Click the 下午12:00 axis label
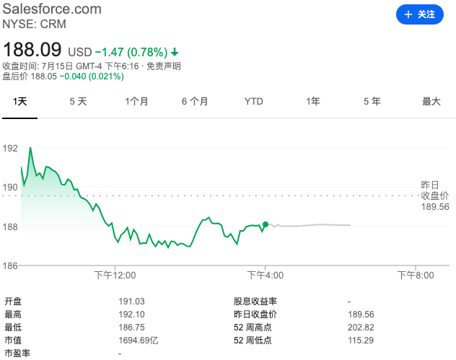456x360 pixels. [x=115, y=275]
